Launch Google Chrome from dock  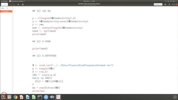[x=16, y=97]
